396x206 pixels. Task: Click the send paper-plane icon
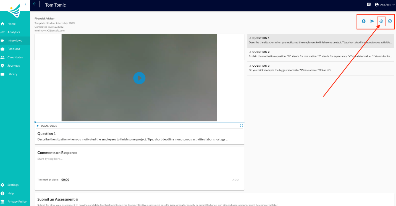pos(373,21)
